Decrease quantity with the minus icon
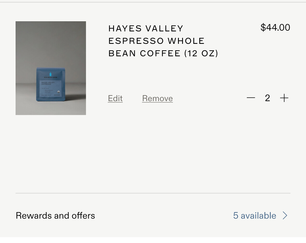The image size is (306, 243). (251, 98)
